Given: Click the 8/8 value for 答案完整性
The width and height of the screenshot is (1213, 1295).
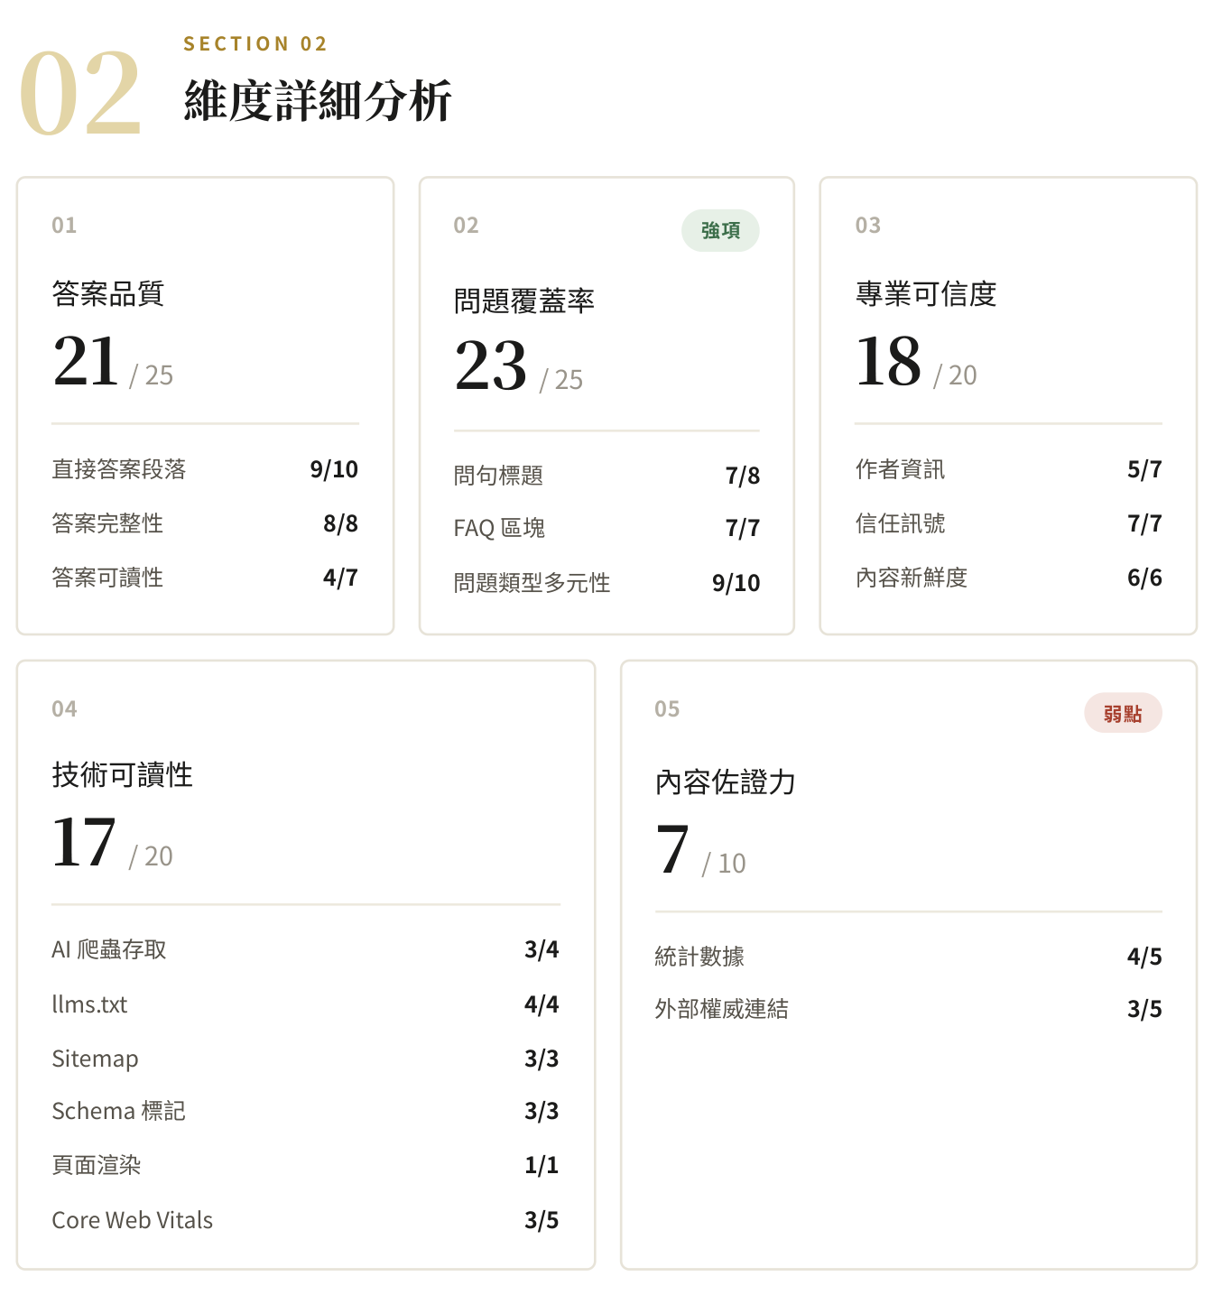Looking at the screenshot, I should tap(341, 523).
